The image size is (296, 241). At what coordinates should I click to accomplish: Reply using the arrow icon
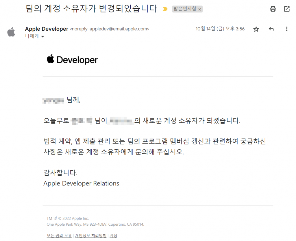click(271, 29)
